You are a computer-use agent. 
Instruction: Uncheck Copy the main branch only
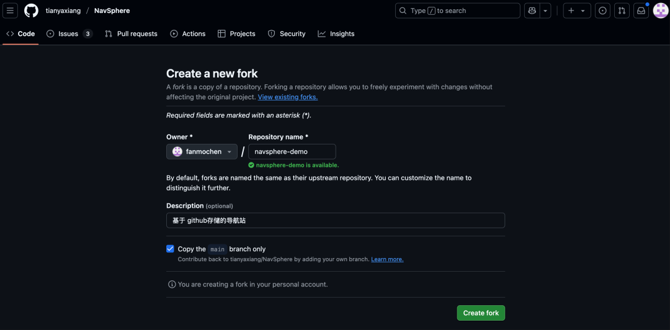(x=170, y=249)
